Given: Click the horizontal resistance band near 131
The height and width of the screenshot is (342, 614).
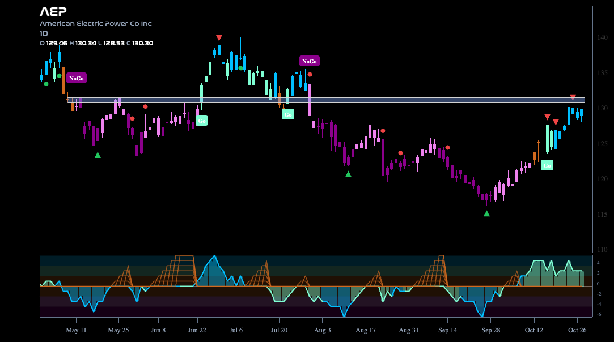Looking at the screenshot, I should click(326, 100).
